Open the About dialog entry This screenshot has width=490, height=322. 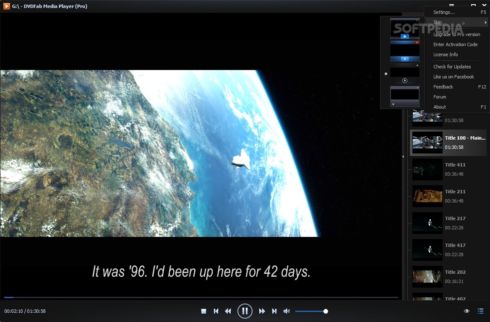[x=457, y=107]
